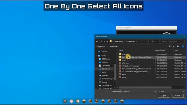Click New folder in the toolbar

coord(114,46)
